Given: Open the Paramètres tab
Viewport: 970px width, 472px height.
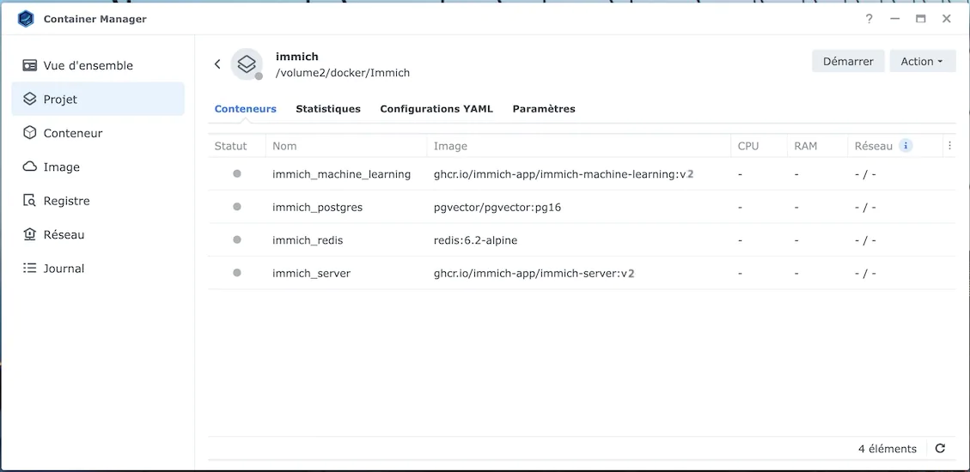Looking at the screenshot, I should (544, 109).
